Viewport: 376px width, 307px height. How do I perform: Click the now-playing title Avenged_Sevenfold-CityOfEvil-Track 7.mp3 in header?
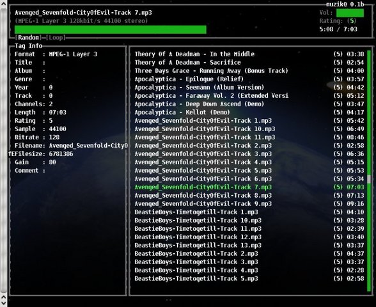(83, 13)
